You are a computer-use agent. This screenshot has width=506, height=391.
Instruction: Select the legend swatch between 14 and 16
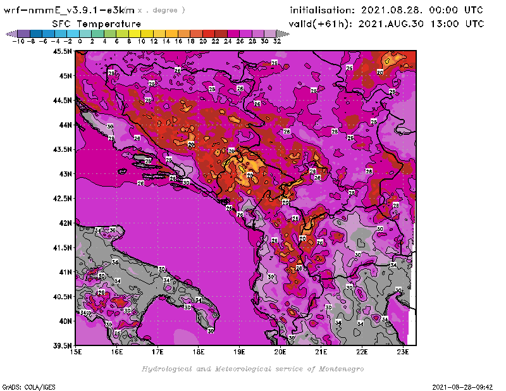171,34
